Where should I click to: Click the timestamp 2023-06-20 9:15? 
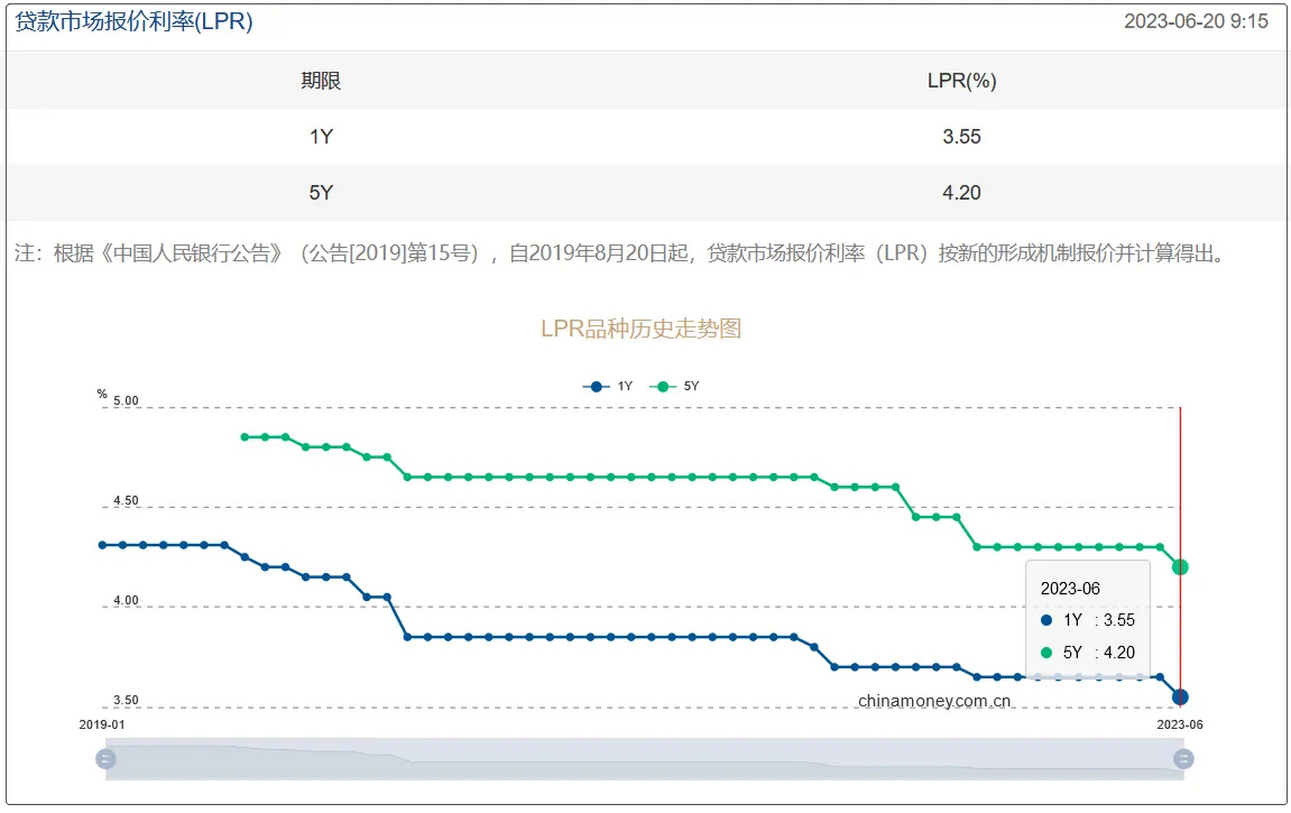[x=1196, y=22]
